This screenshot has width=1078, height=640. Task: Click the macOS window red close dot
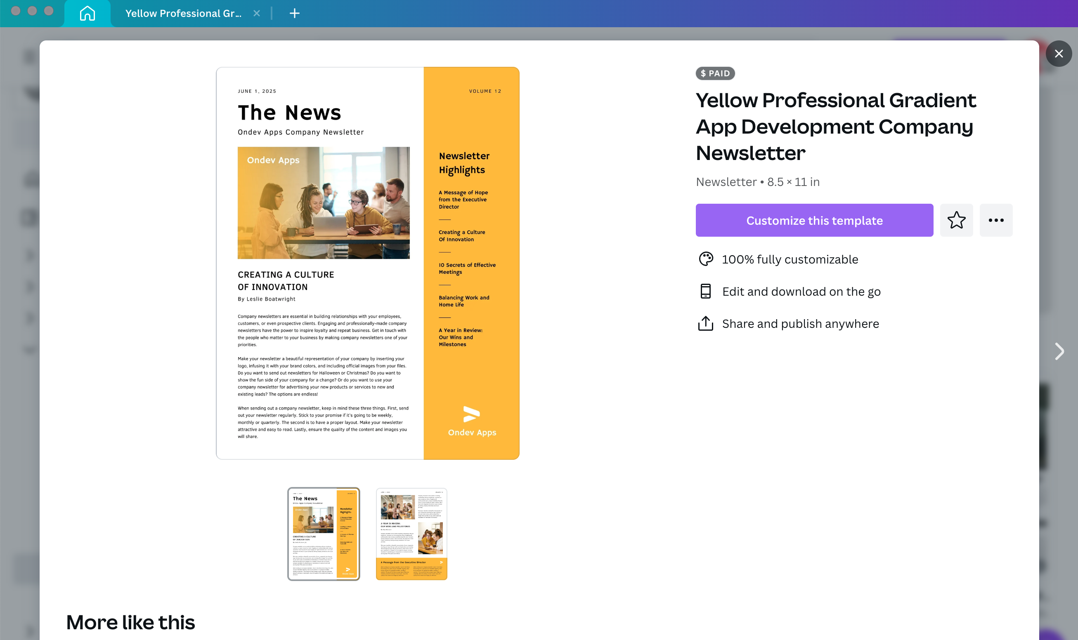pos(16,11)
